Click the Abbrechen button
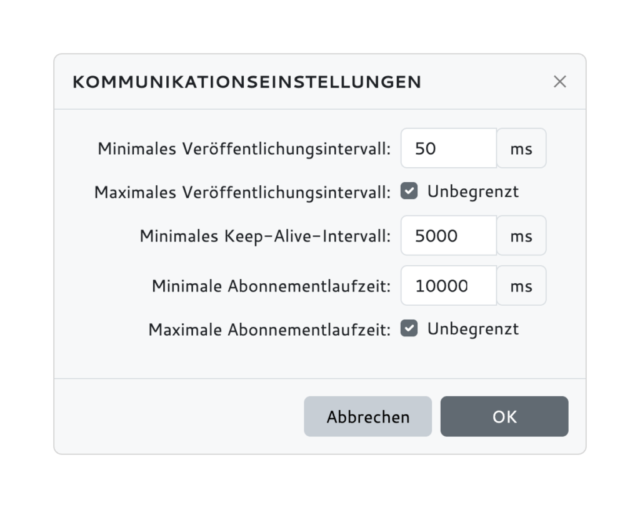Screen dimensions: 640x508 tap(367, 416)
